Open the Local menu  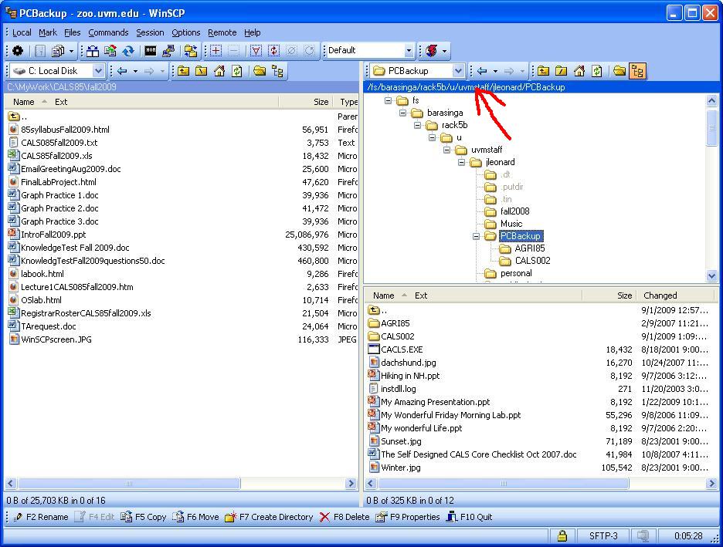coord(22,32)
